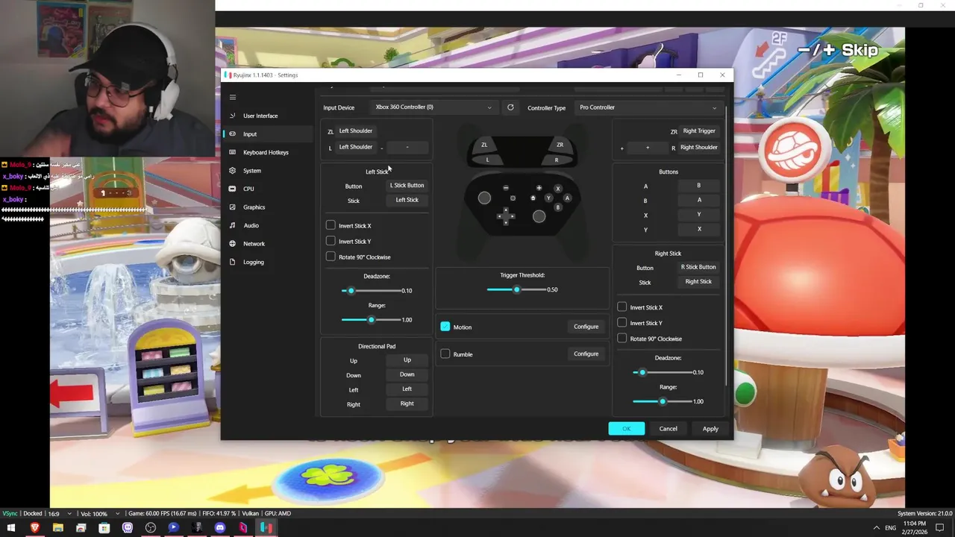The height and width of the screenshot is (537, 955).
Task: Remap the D-pad Right binding
Action: click(x=407, y=403)
